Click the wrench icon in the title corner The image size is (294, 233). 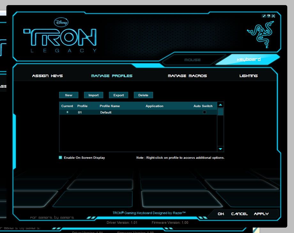(x=264, y=16)
